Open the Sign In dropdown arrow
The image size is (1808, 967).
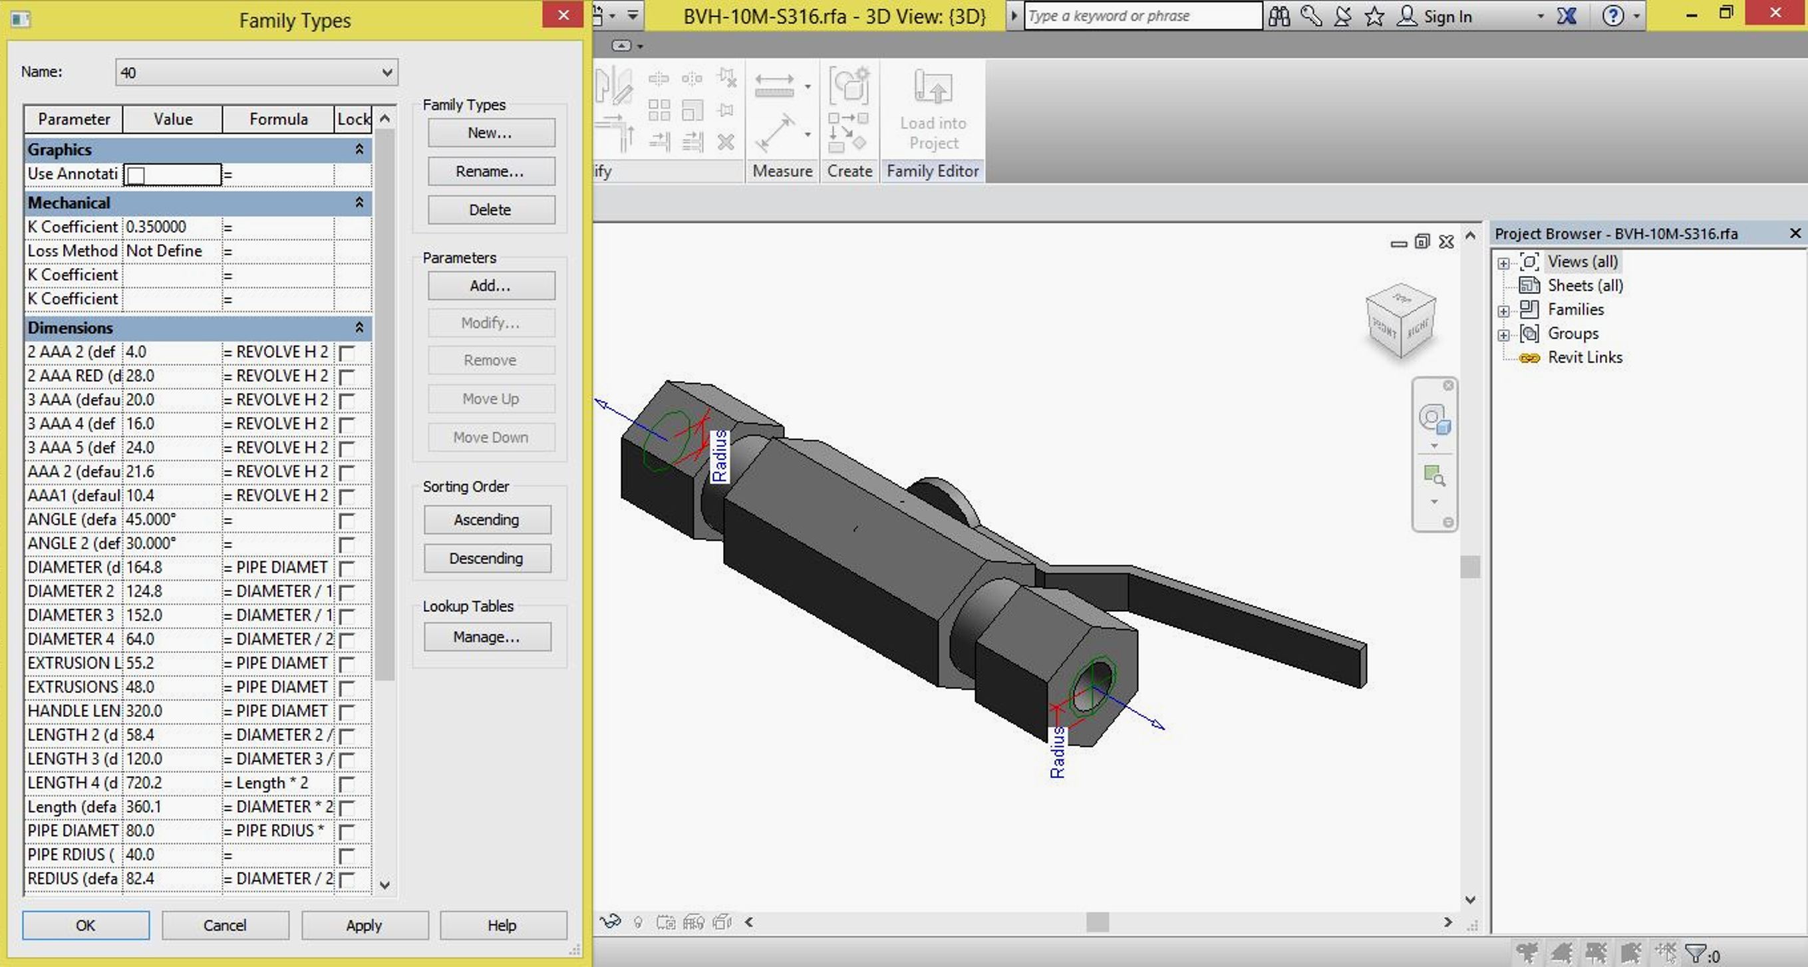1540,16
